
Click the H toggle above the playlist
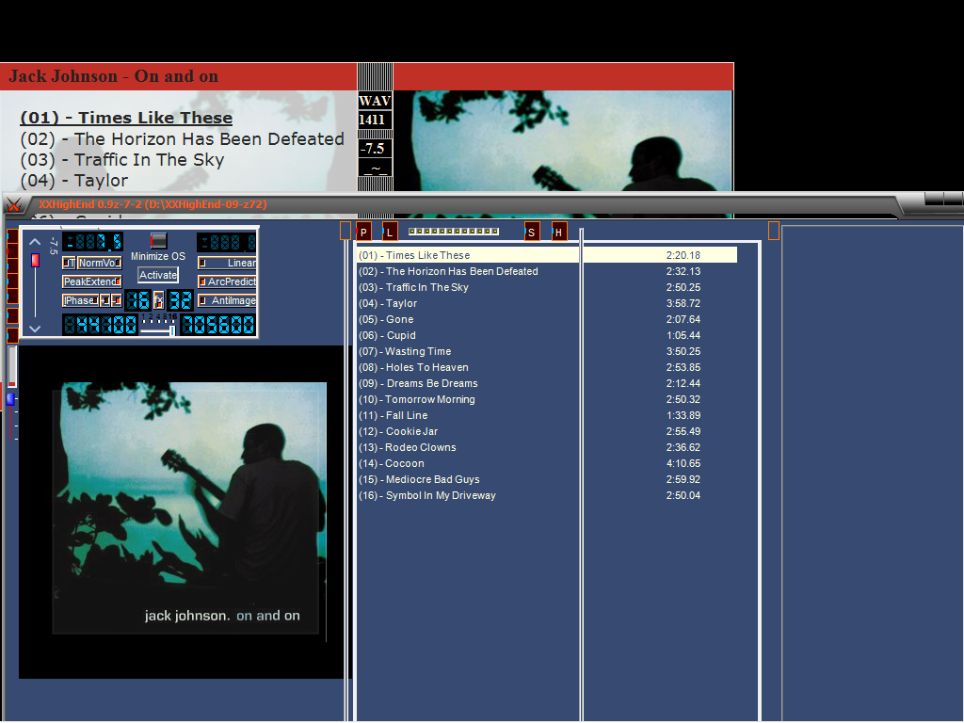click(559, 232)
